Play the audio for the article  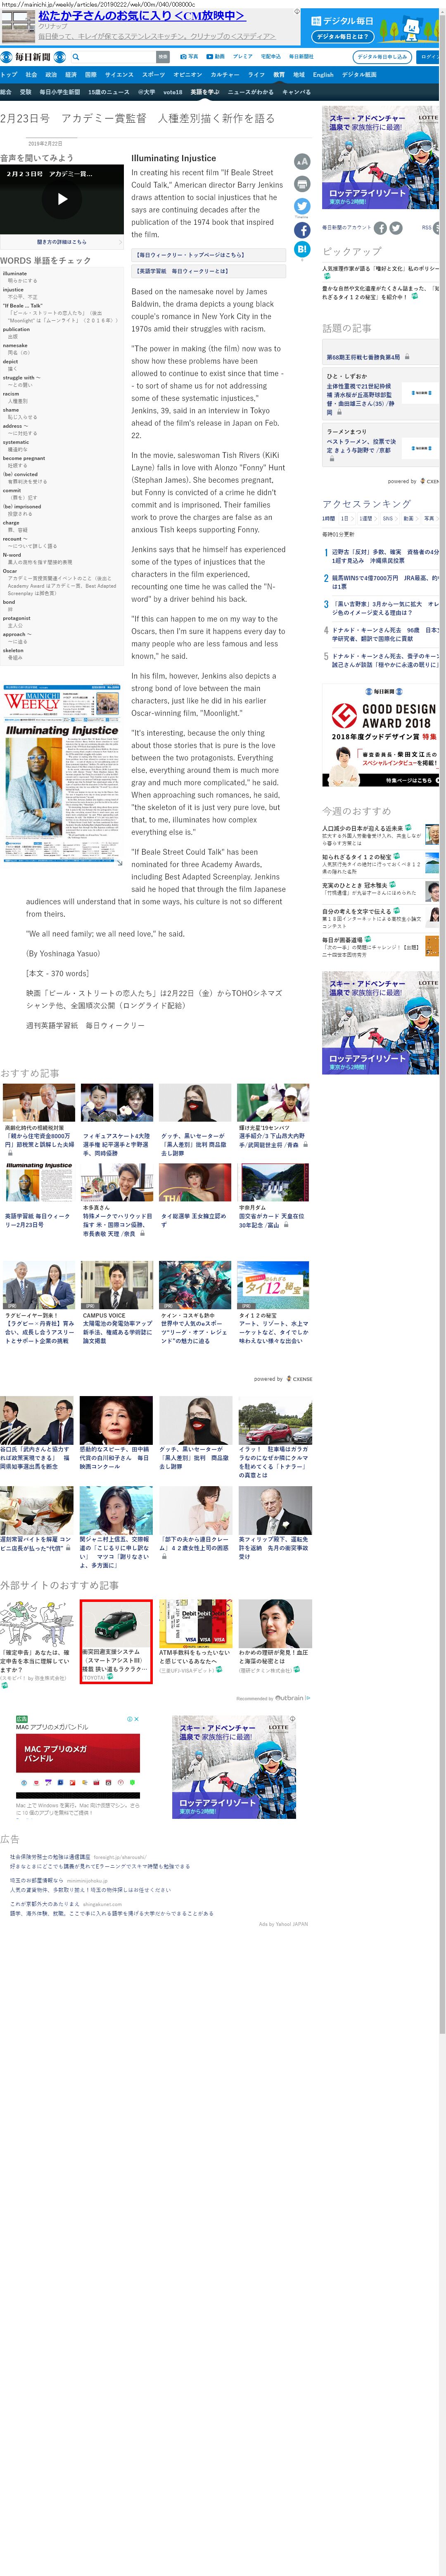coord(62,199)
